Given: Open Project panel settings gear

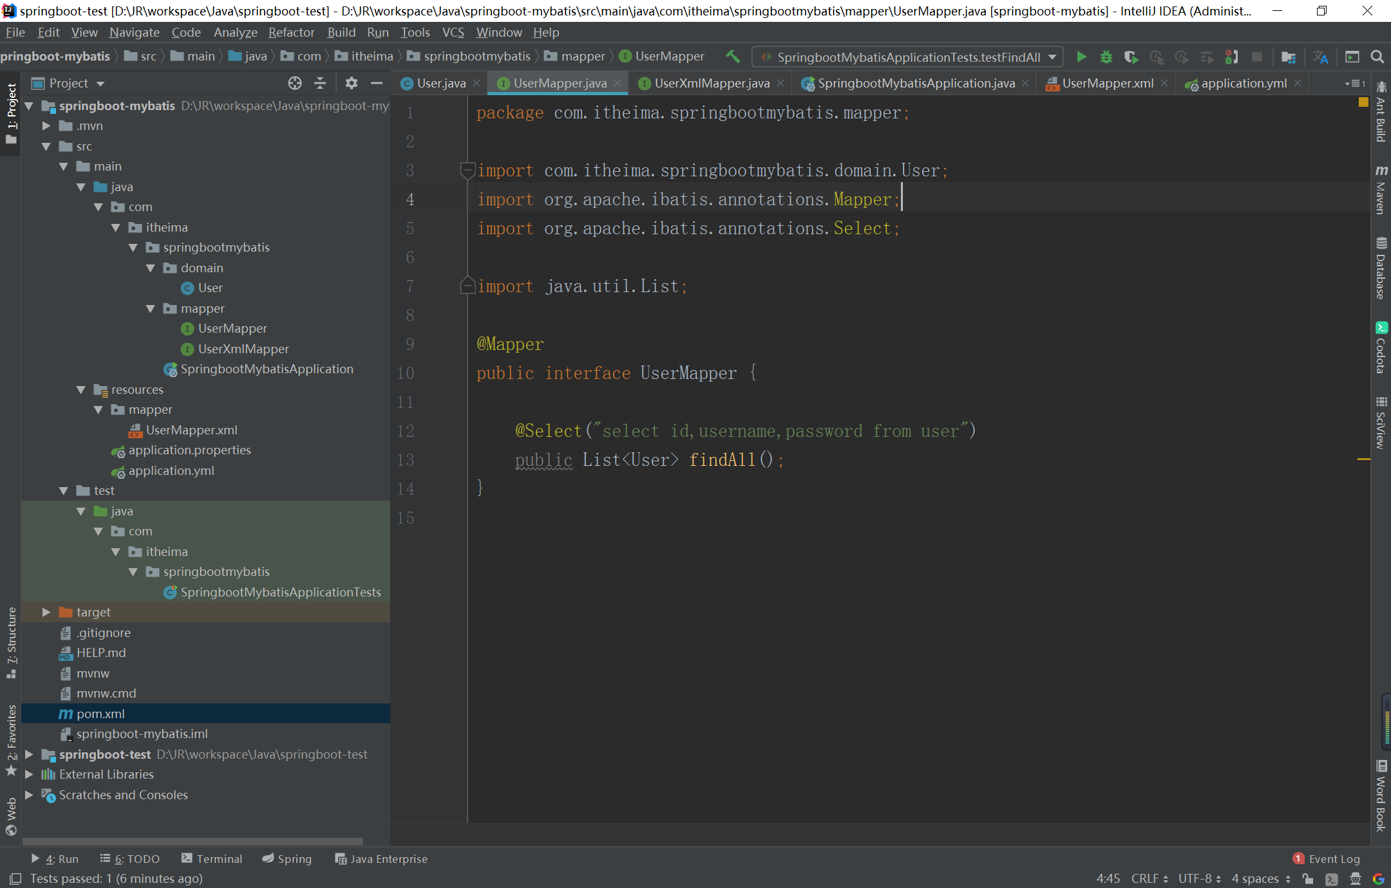Looking at the screenshot, I should click(351, 83).
